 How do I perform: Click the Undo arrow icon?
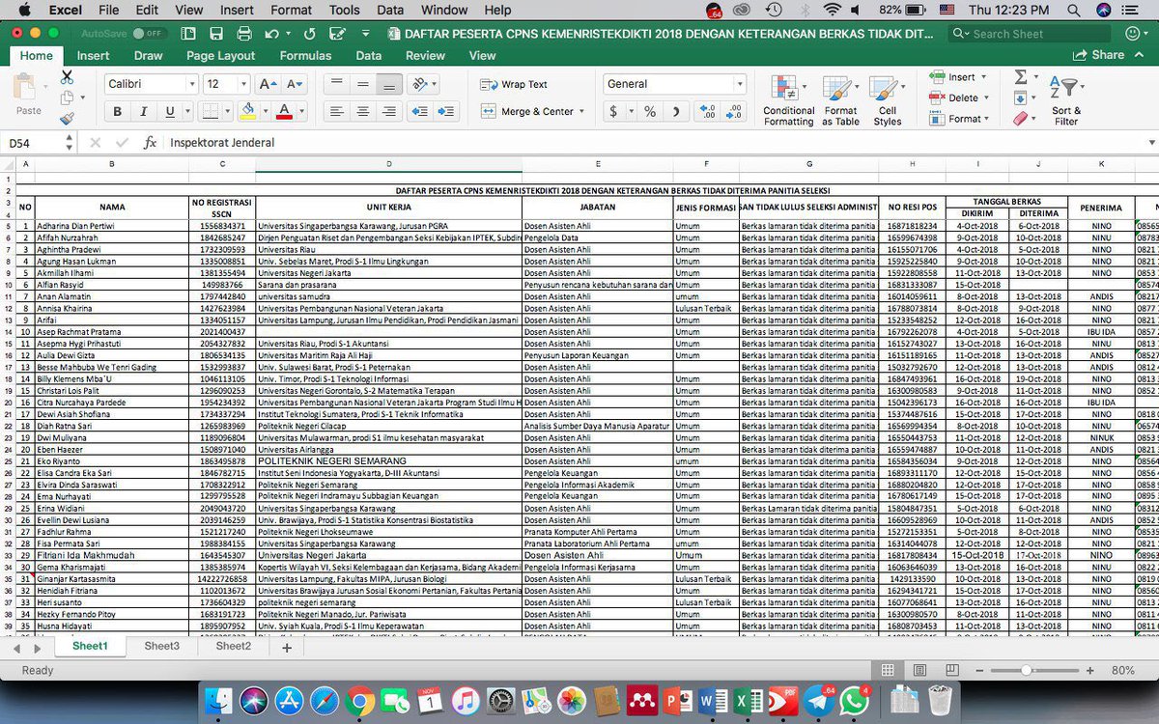271,34
